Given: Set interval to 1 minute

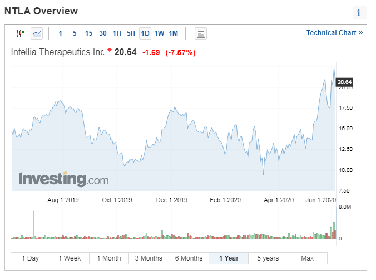Looking at the screenshot, I should [61, 33].
